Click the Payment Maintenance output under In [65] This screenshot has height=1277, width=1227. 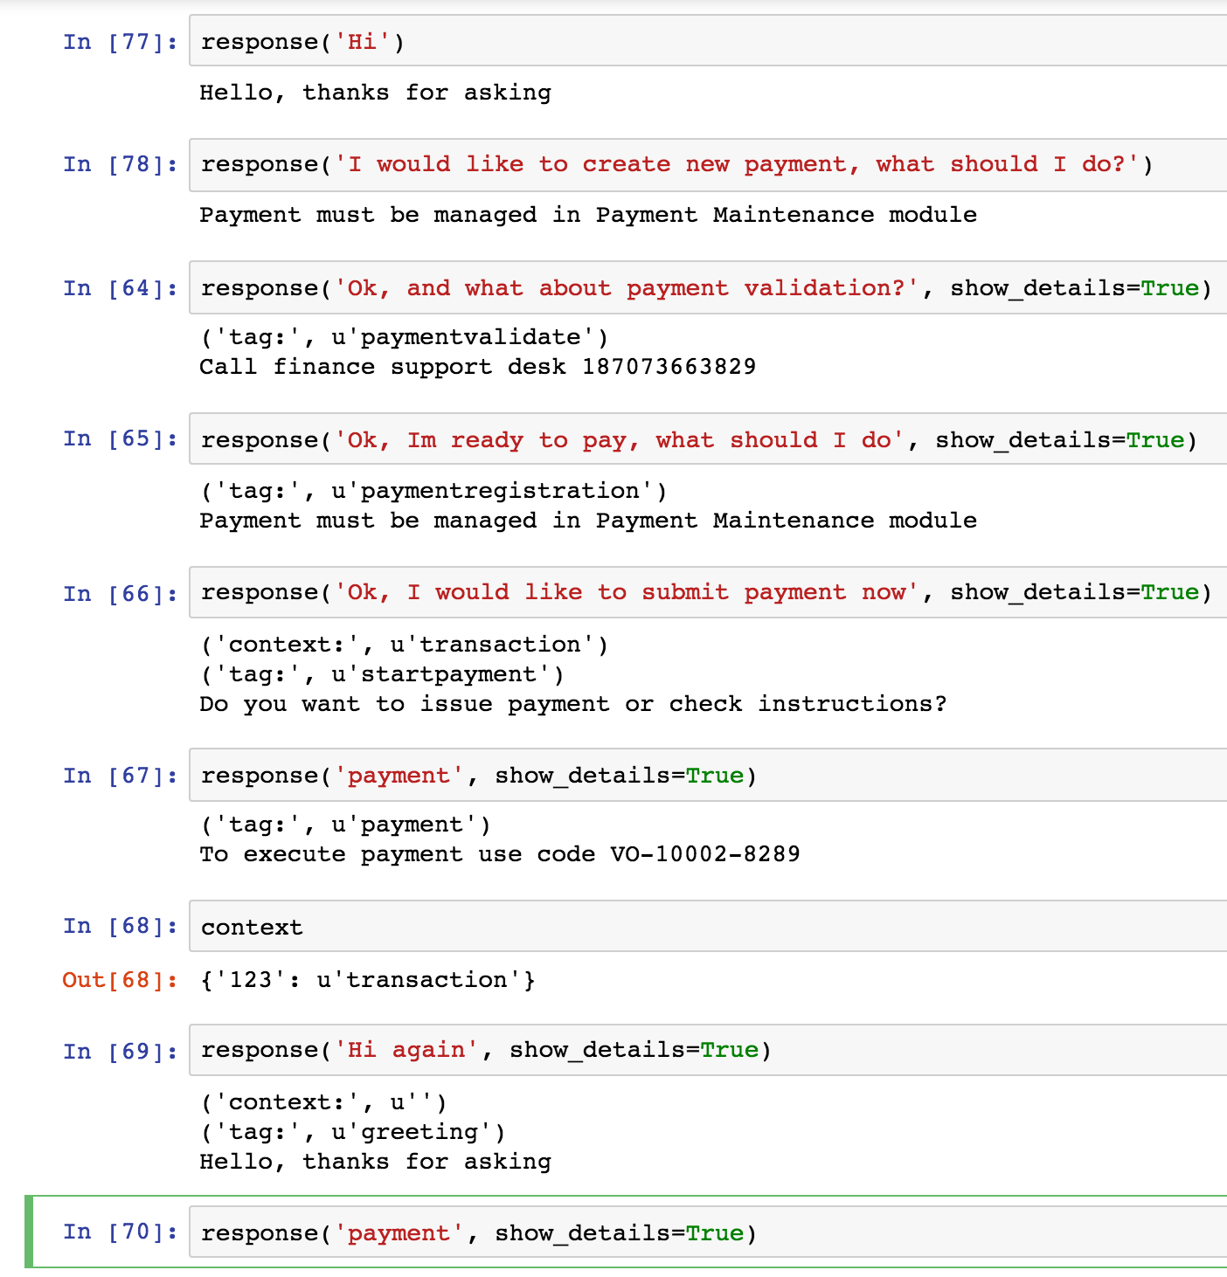coord(588,521)
